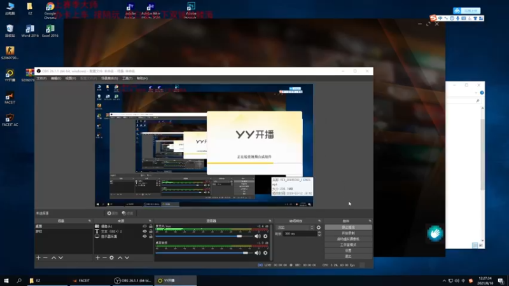509x286 pixels.
Task: Click the 设置 button in controls
Action: coord(348,250)
